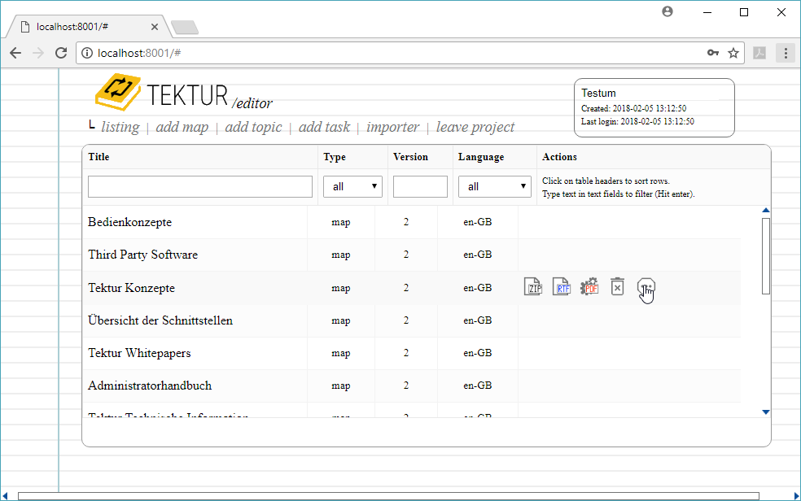Open the Chrome three-dot menu
801x501 pixels.
click(x=786, y=53)
